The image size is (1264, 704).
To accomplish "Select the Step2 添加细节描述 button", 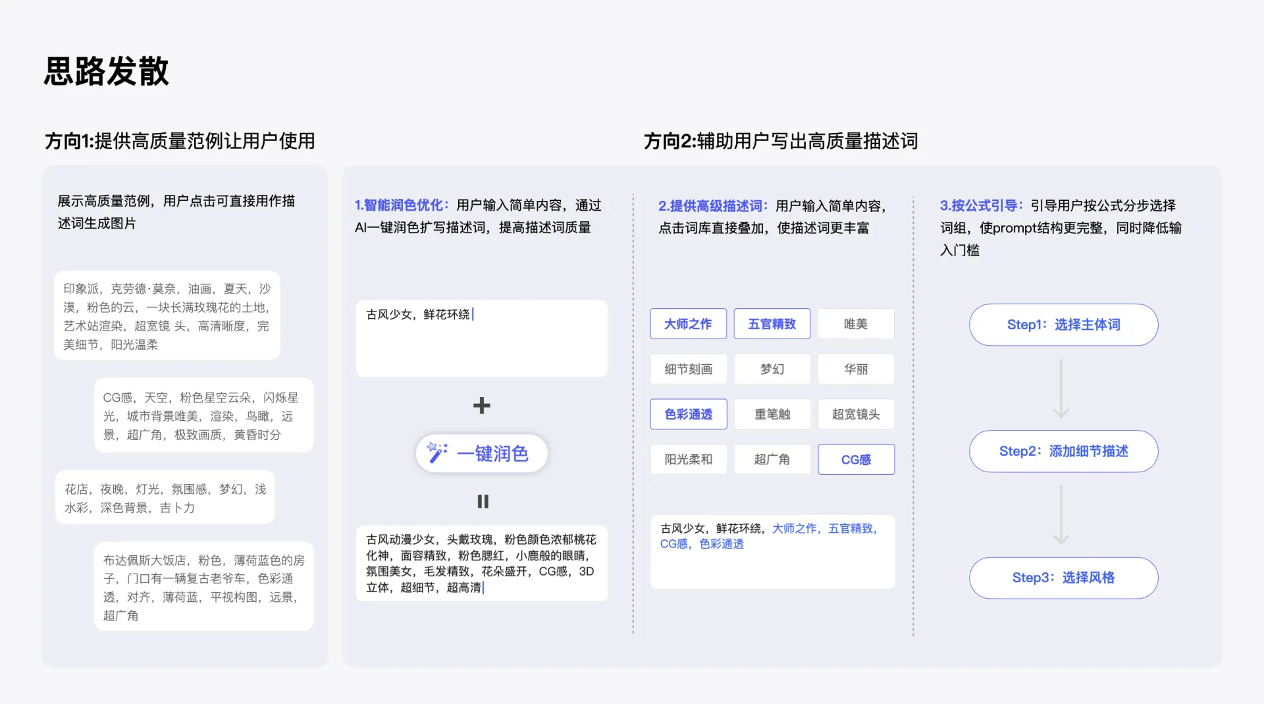I will click(1063, 451).
